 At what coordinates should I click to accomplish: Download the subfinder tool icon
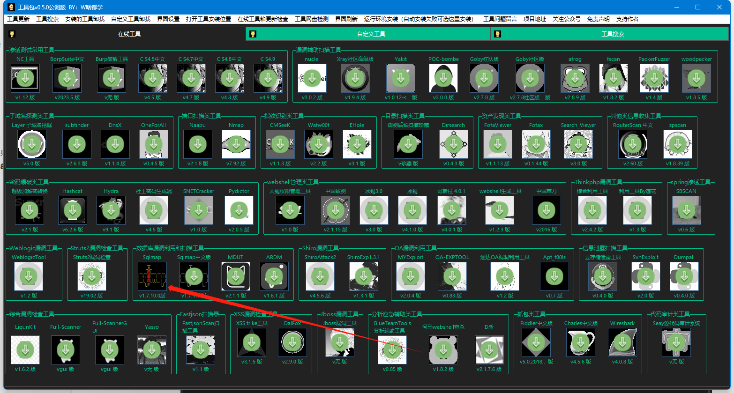click(77, 144)
